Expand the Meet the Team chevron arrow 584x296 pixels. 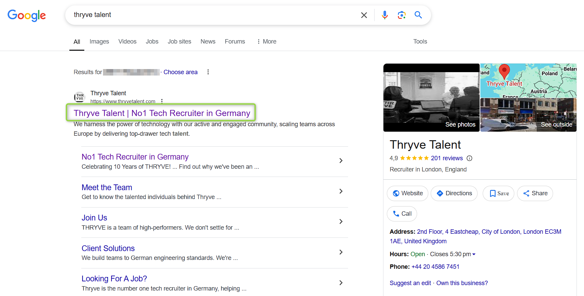341,191
